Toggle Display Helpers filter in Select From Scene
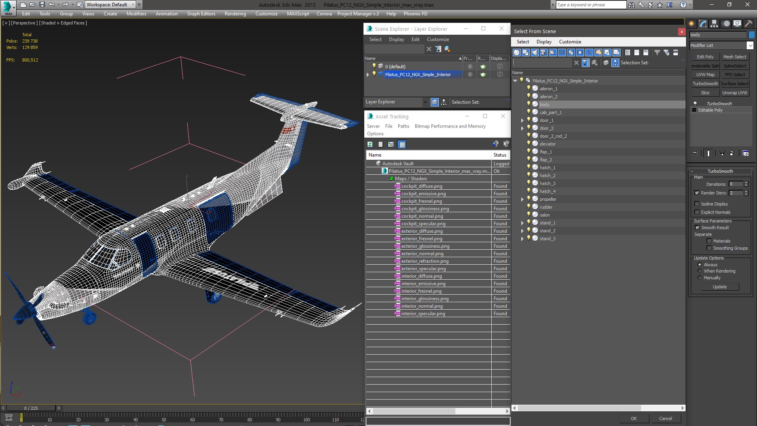Viewport: 757px width, 426px height. point(553,52)
